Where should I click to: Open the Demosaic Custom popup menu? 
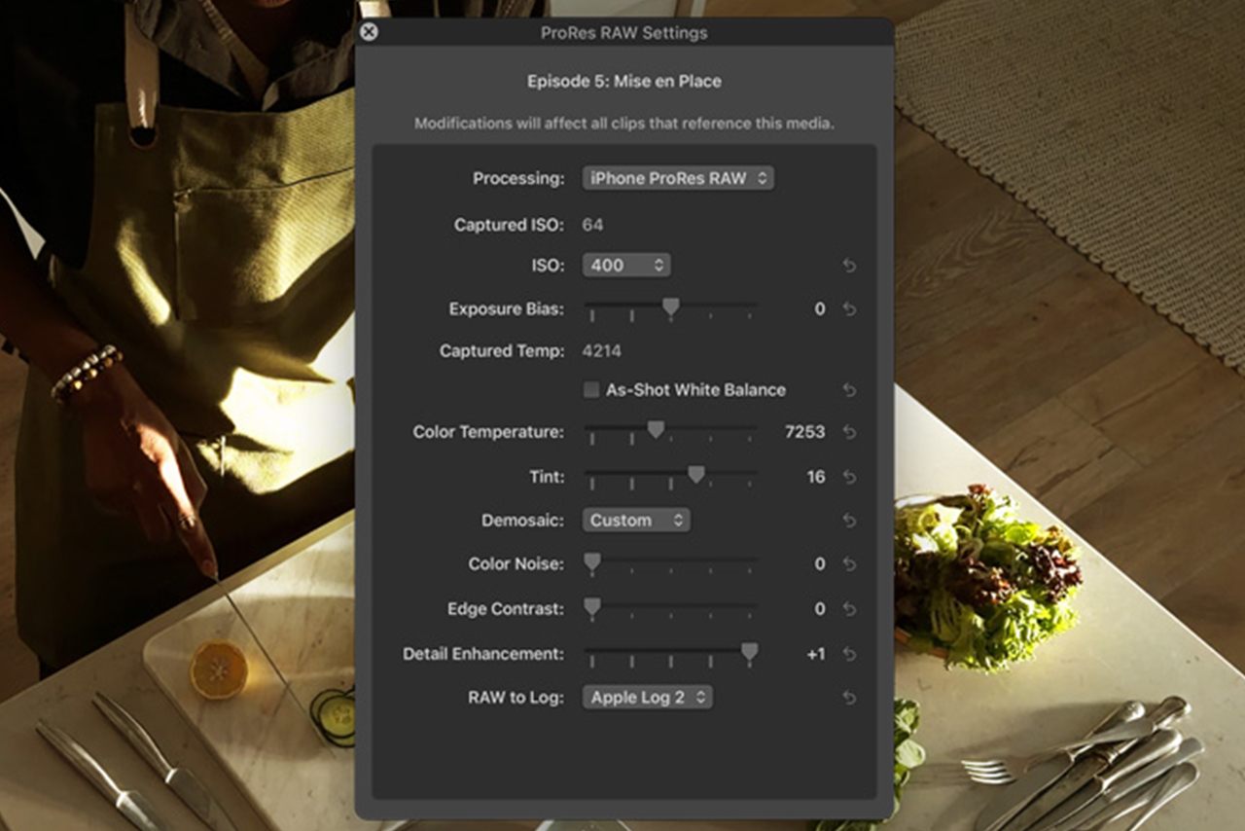(636, 521)
